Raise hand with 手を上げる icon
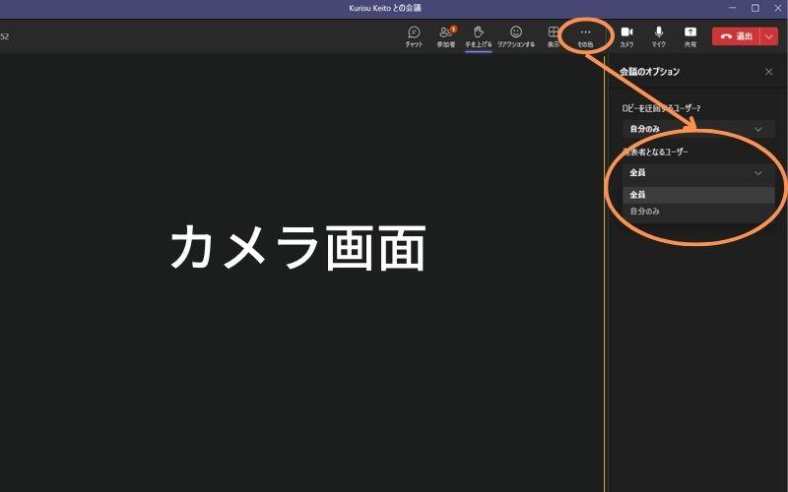 pyautogui.click(x=478, y=36)
